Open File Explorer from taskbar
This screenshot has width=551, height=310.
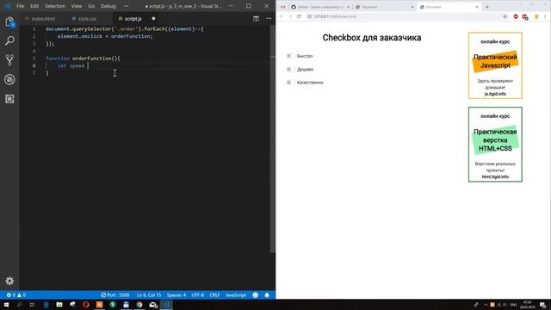click(x=59, y=305)
